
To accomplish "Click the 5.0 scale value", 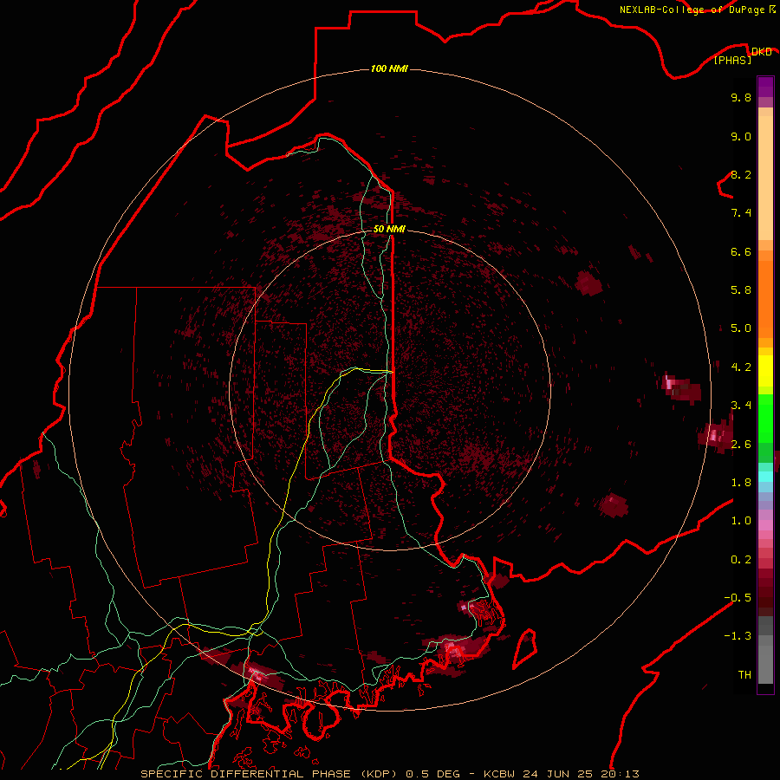I will point(741,328).
